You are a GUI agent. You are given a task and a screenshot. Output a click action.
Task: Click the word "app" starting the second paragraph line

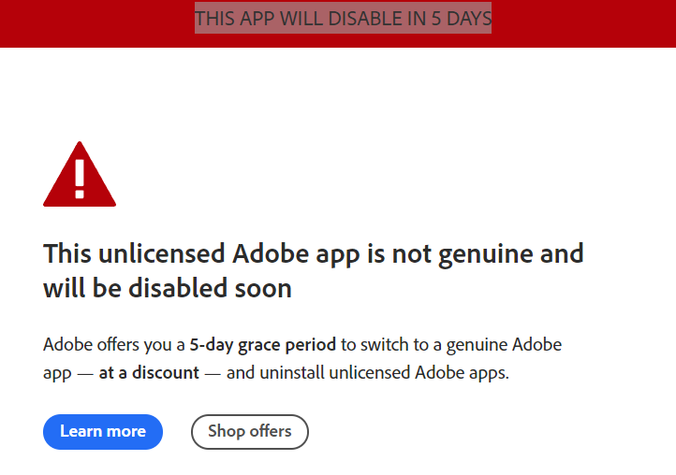56,373
